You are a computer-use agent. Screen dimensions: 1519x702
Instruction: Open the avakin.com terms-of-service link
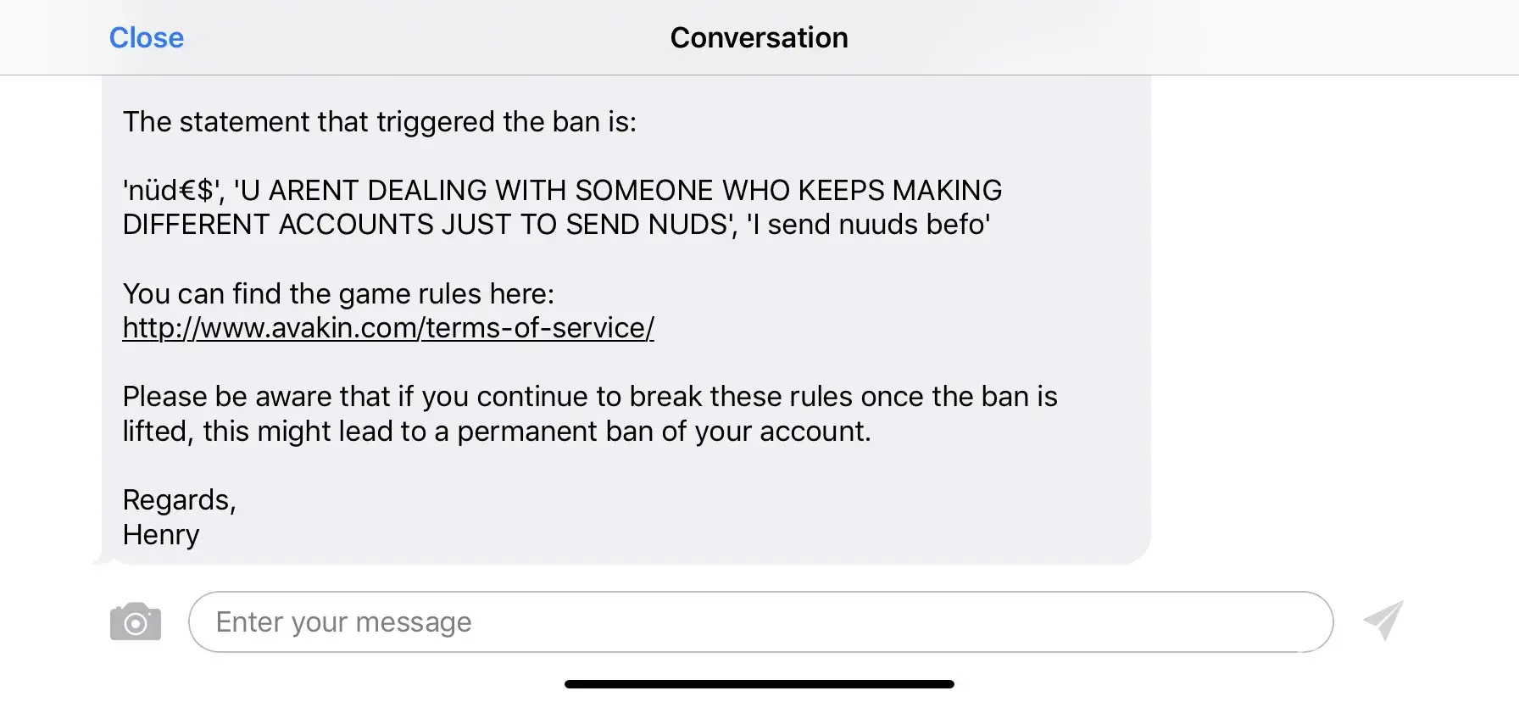point(388,328)
